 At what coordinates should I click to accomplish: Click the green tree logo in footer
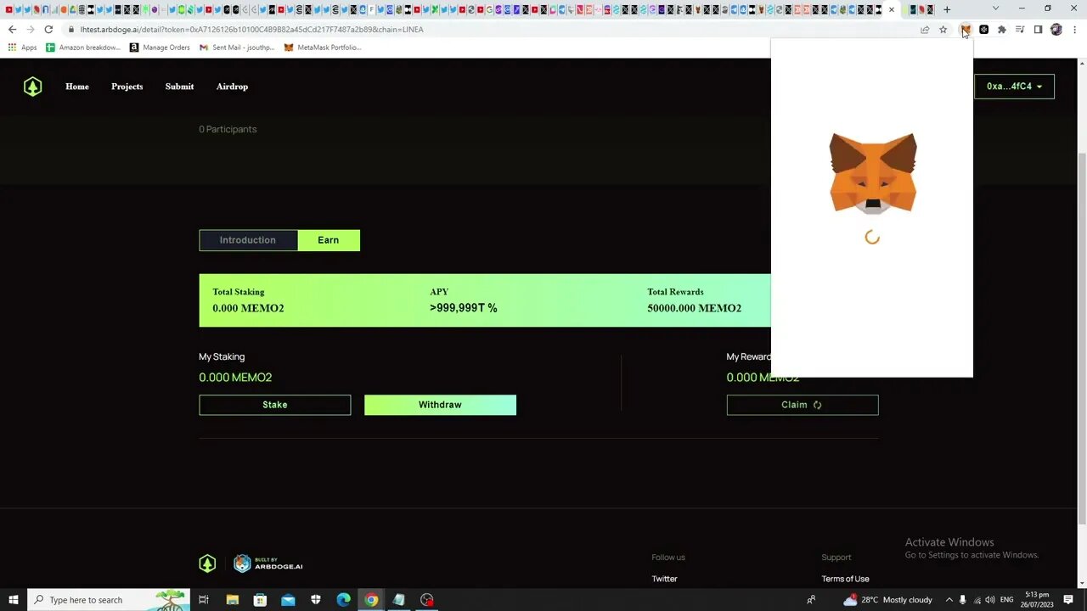(x=207, y=563)
